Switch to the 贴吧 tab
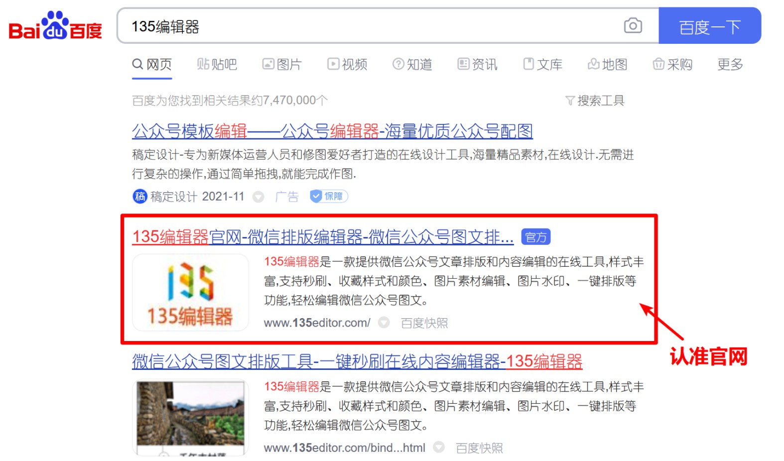 217,65
